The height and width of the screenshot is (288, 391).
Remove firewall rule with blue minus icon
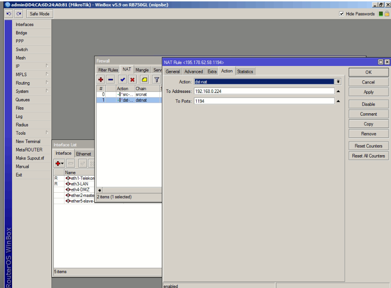pos(111,80)
